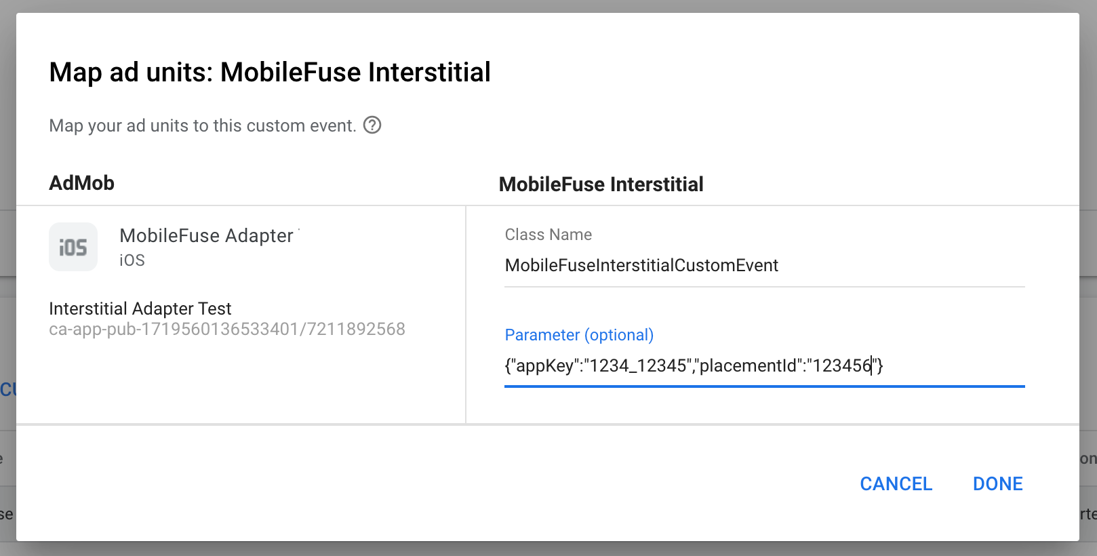
Task: Confirm mapping with the Done button
Action: point(997,483)
